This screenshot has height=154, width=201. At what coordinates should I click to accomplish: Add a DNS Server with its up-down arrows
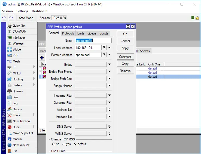point(109,126)
